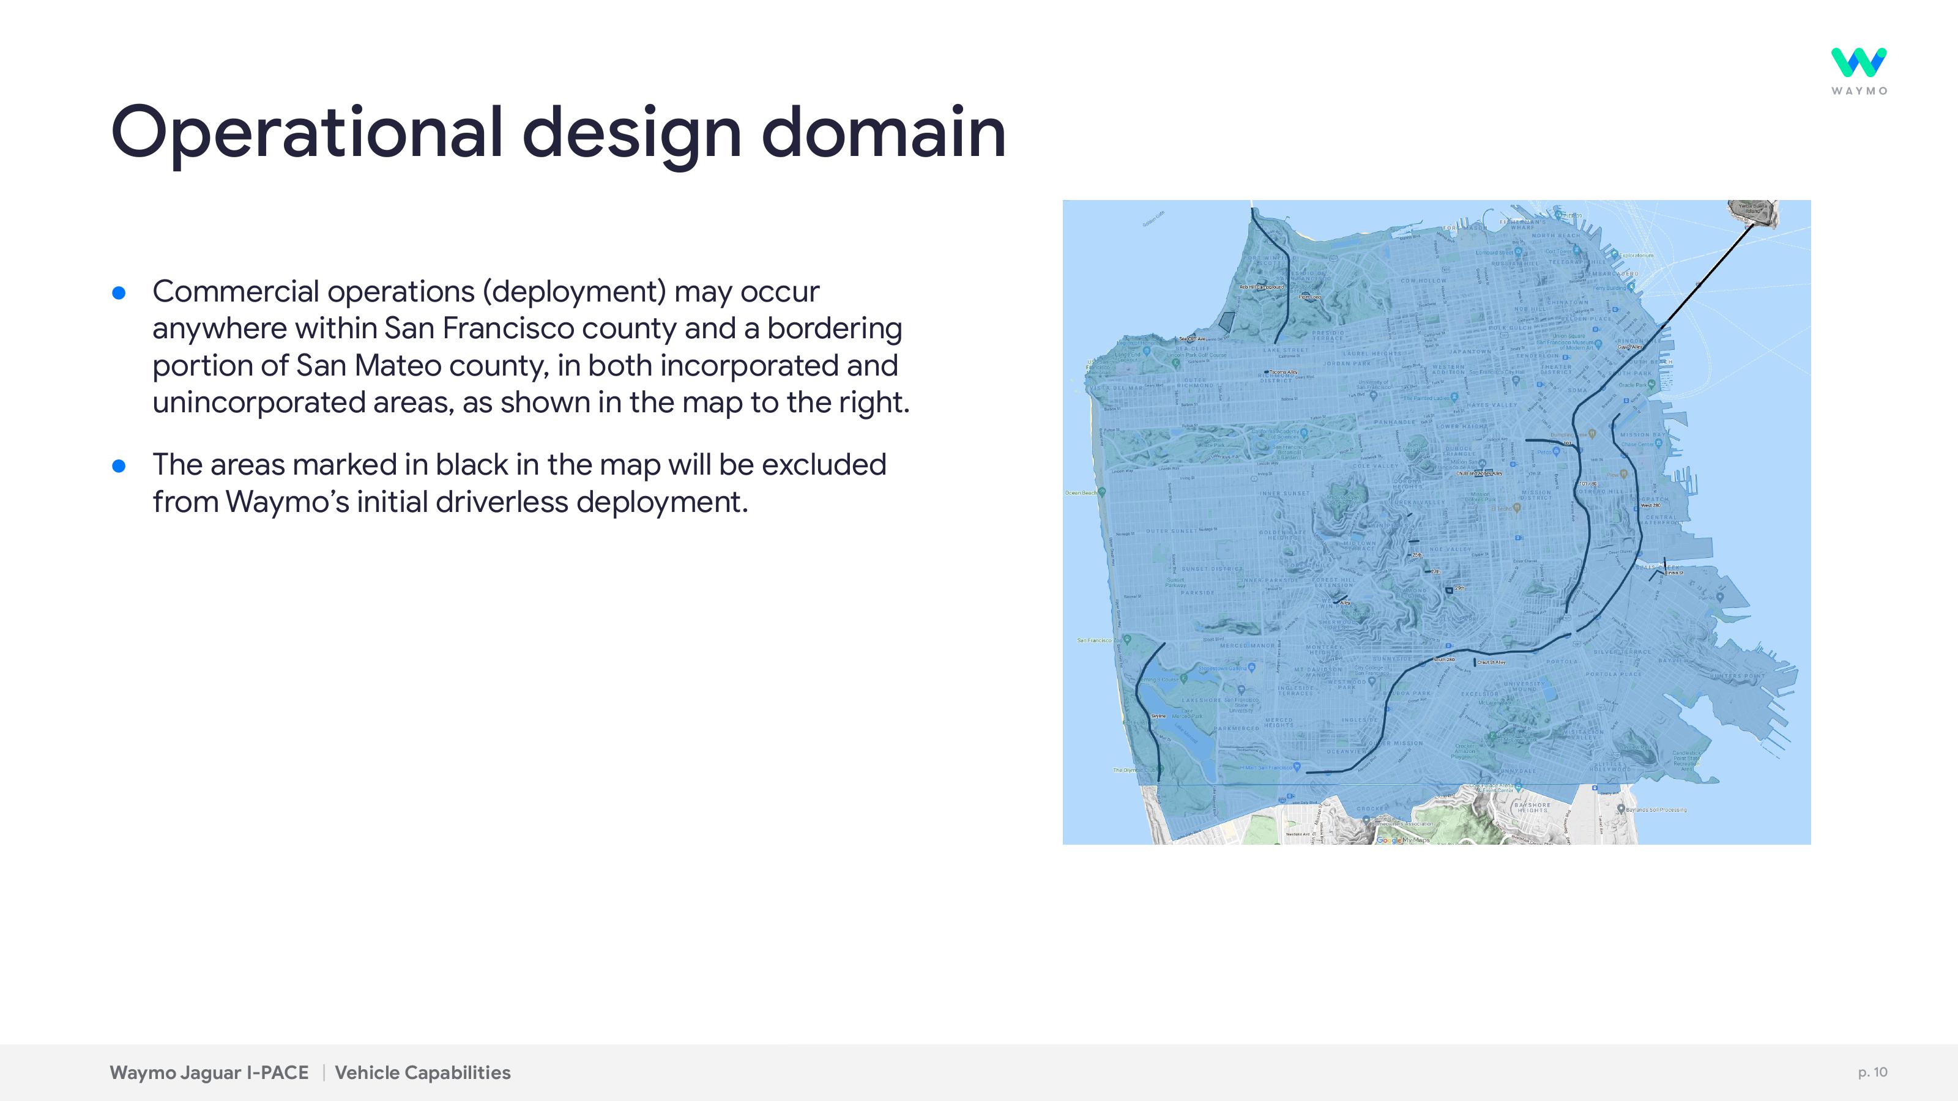Screen dimensions: 1958x1101
Task: Select the Exploratorium map pin
Action: pyautogui.click(x=1617, y=255)
